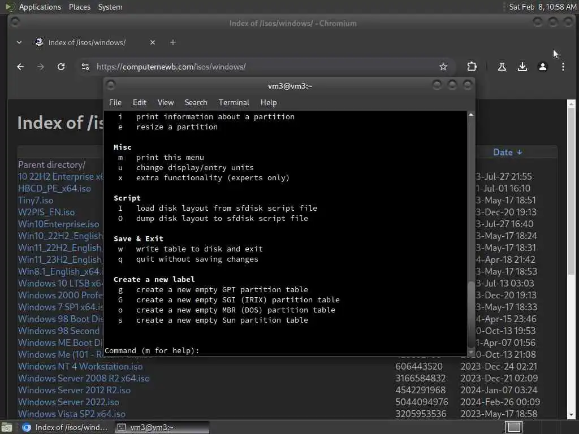Open the Win10Enterprise.iso link
Screen dimensions: 579x434
pos(58,224)
